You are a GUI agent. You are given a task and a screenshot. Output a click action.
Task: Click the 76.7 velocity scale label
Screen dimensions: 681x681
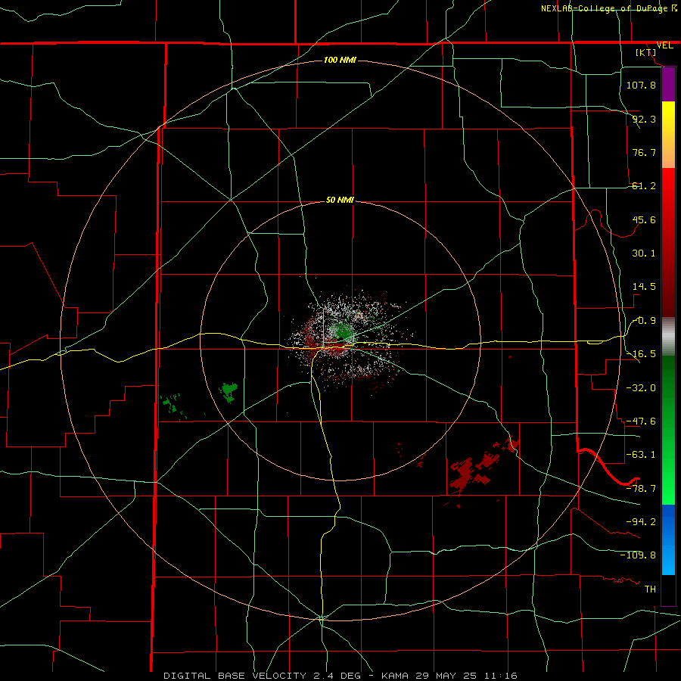(644, 152)
